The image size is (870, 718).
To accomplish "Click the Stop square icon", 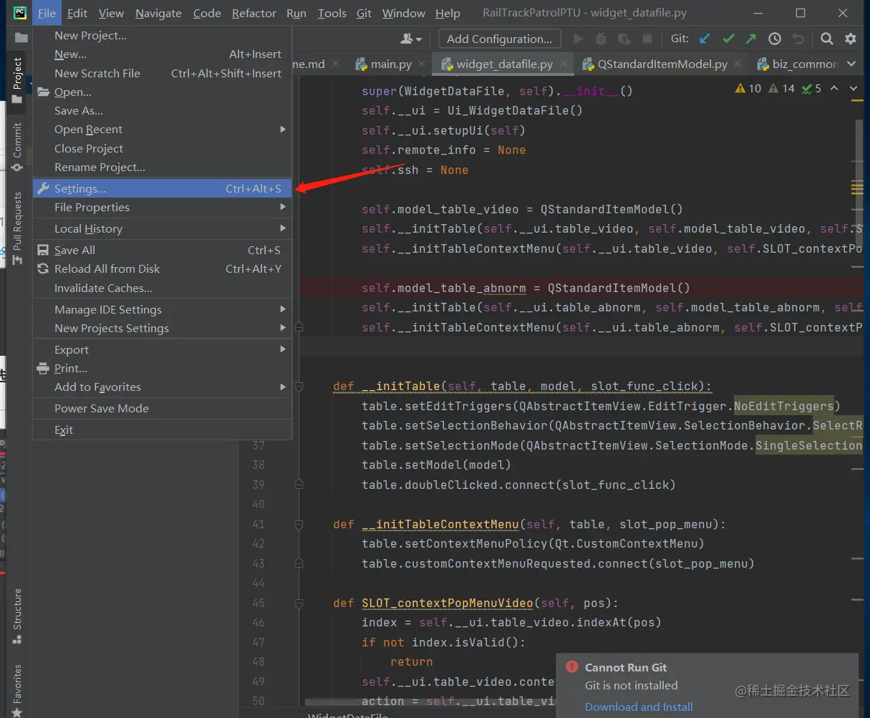I will coord(647,39).
